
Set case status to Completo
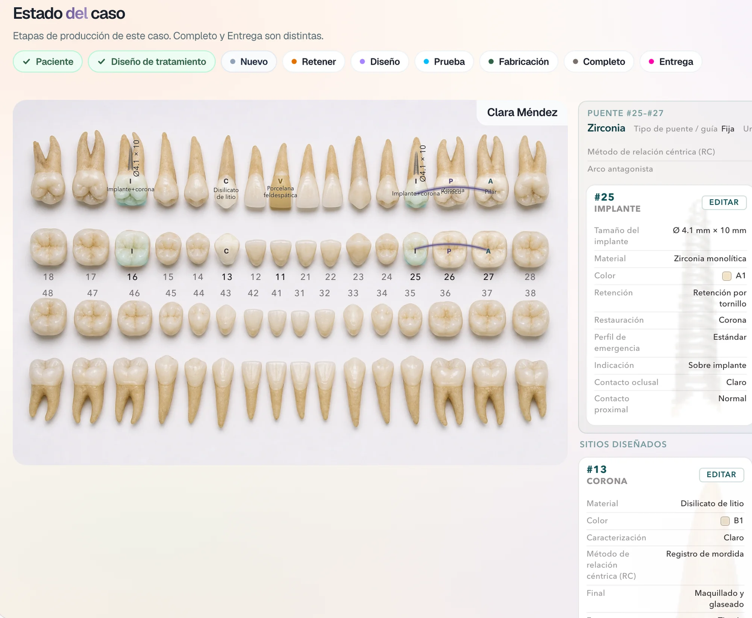pos(599,62)
